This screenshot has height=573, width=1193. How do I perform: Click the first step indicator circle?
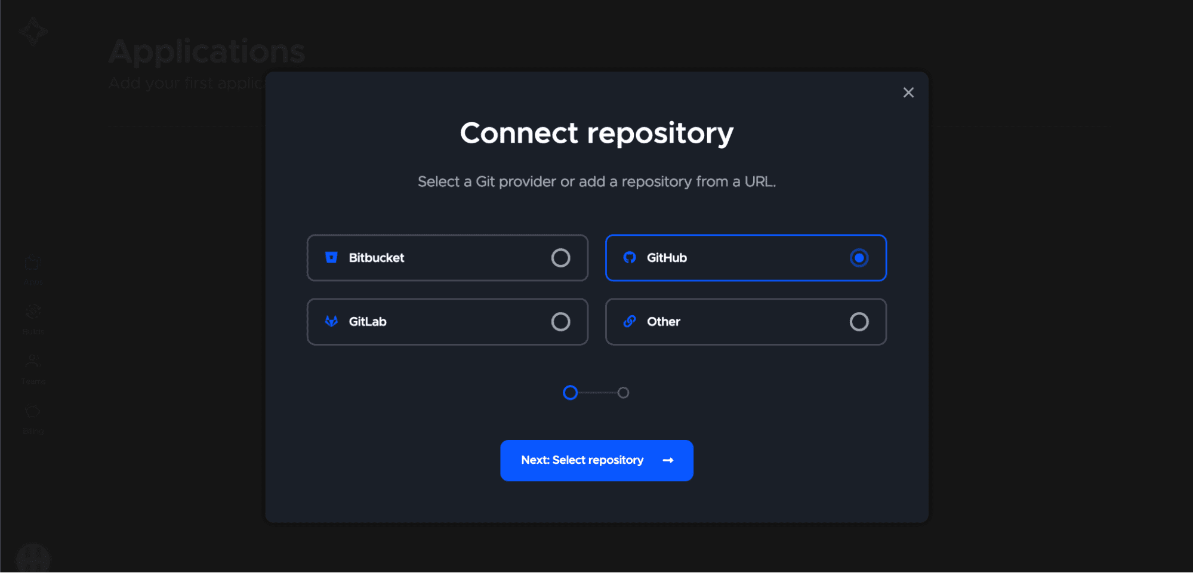tap(571, 393)
